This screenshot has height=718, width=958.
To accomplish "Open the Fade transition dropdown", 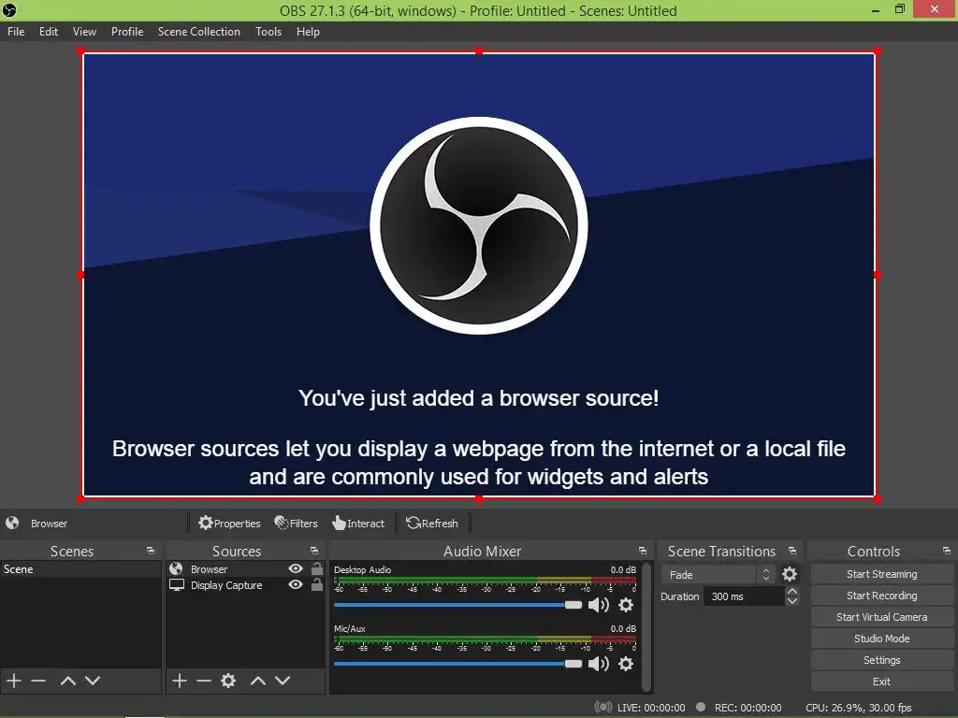I will pyautogui.click(x=718, y=575).
